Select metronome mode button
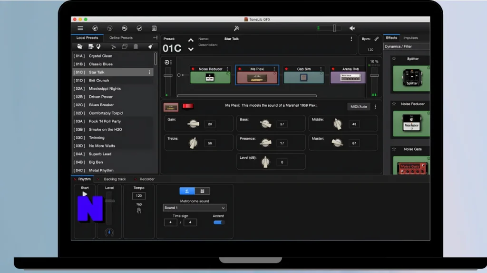 [187, 191]
